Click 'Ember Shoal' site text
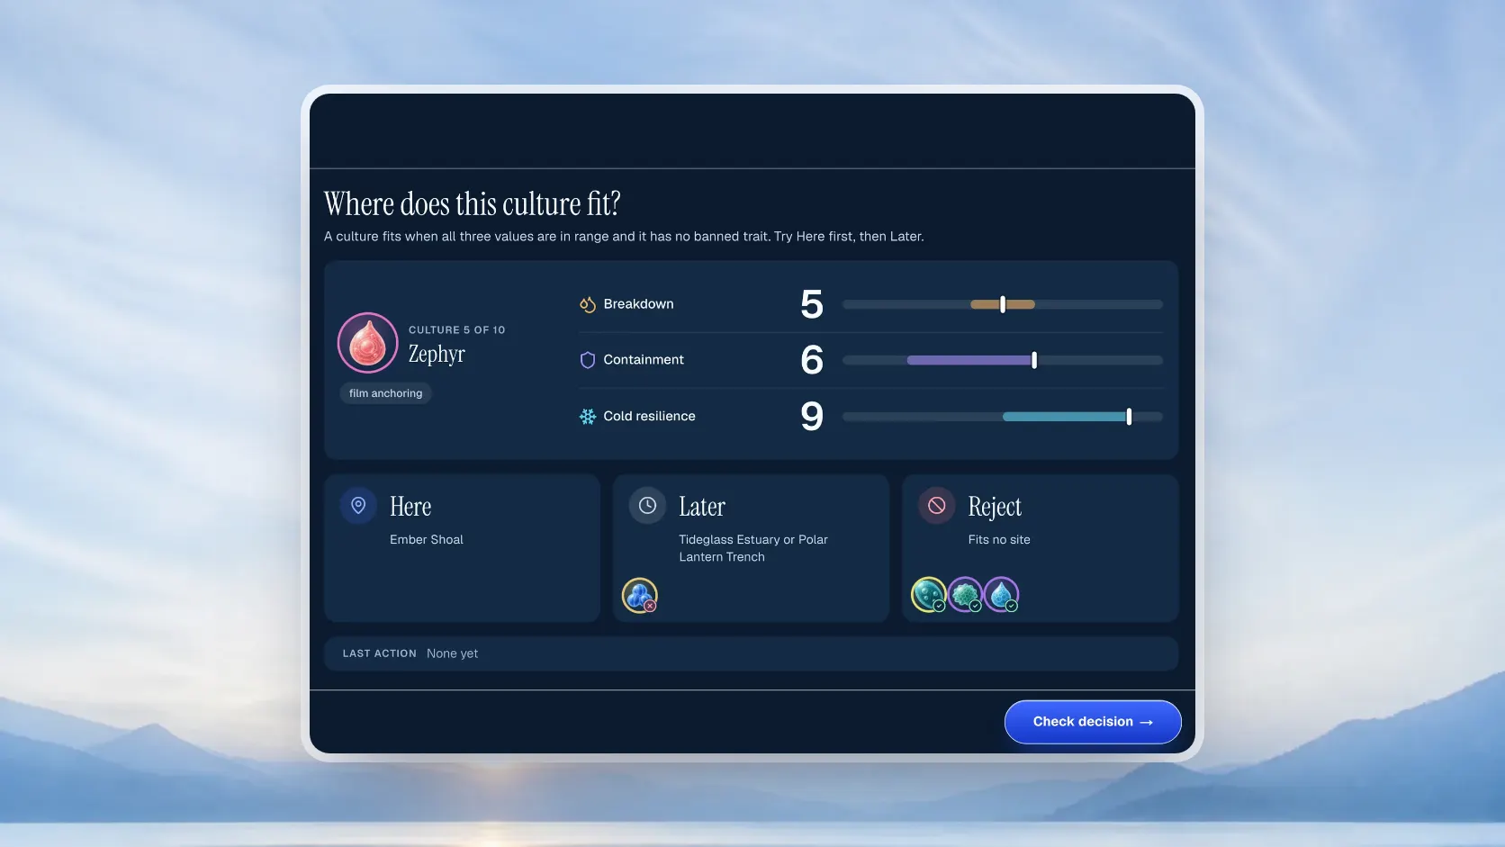The width and height of the screenshot is (1505, 847). click(x=427, y=539)
